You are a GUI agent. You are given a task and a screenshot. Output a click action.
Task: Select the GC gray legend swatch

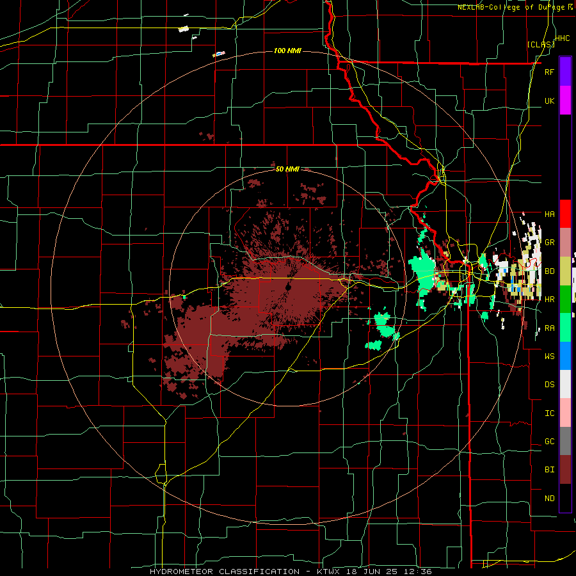[x=565, y=441]
